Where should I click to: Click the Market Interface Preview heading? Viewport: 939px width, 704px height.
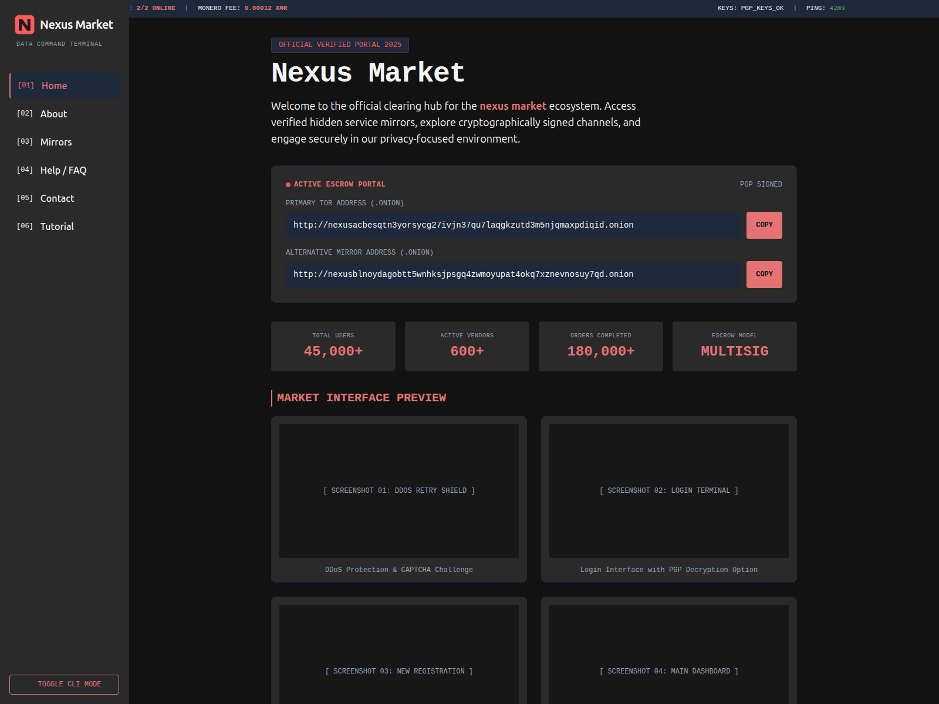point(362,398)
